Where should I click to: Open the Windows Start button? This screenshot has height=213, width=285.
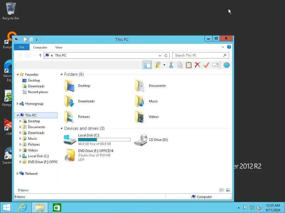tap(7, 207)
